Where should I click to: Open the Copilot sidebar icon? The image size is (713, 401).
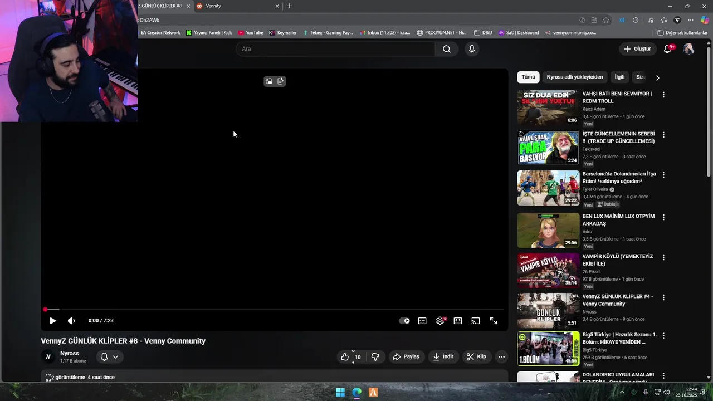pyautogui.click(x=705, y=20)
